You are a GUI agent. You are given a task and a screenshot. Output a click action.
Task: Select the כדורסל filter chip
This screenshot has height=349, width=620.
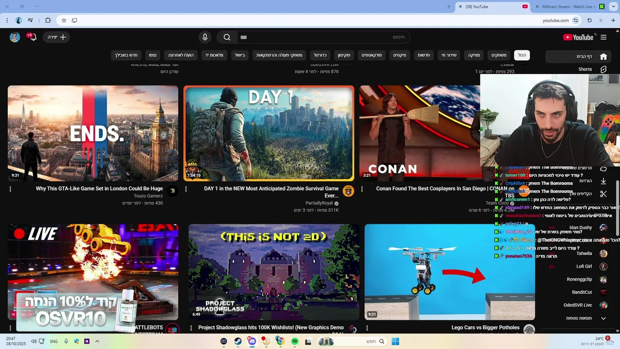tap(320, 55)
